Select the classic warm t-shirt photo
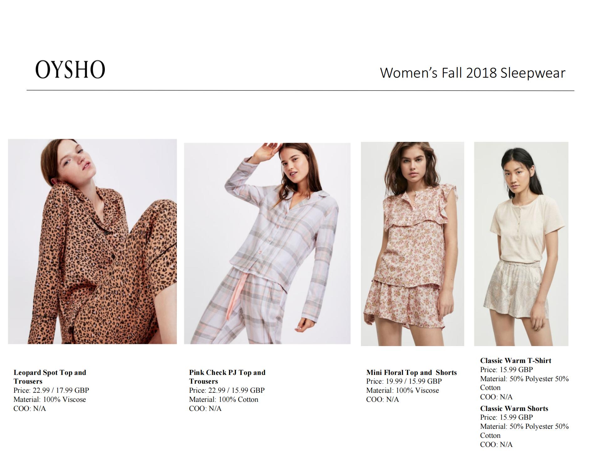 [521, 244]
